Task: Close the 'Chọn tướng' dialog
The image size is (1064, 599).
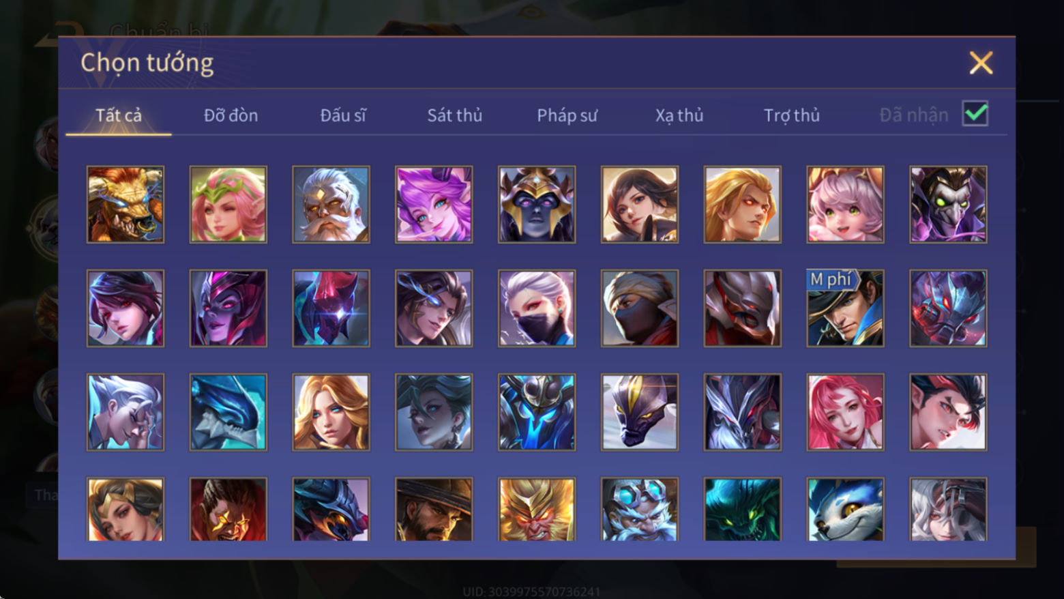Action: [981, 63]
